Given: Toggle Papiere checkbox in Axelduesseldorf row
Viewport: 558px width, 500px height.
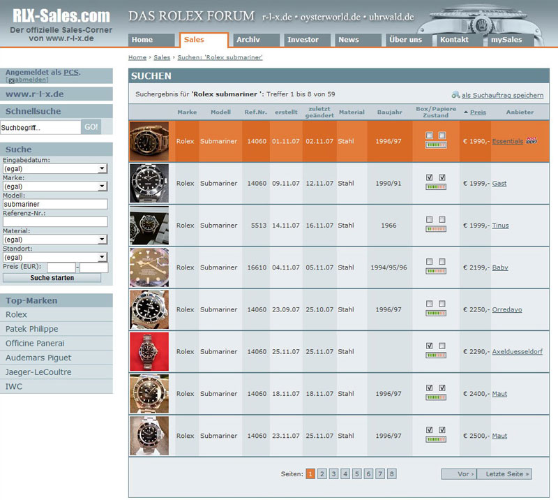Looking at the screenshot, I should coord(442,346).
